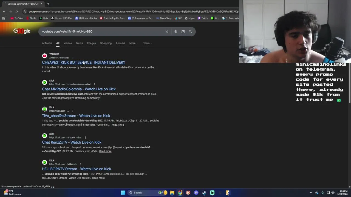This screenshot has height=197, width=351.
Task: Switch to Images results tab
Action: pyautogui.click(x=91, y=43)
